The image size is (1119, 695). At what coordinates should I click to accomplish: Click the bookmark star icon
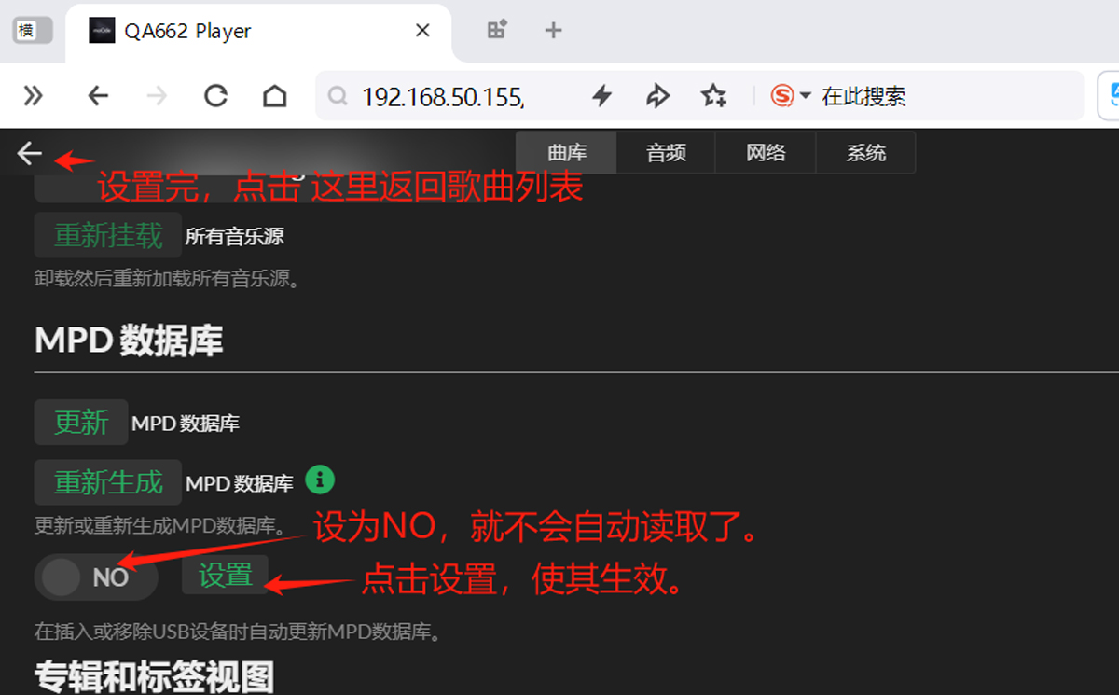tap(713, 95)
